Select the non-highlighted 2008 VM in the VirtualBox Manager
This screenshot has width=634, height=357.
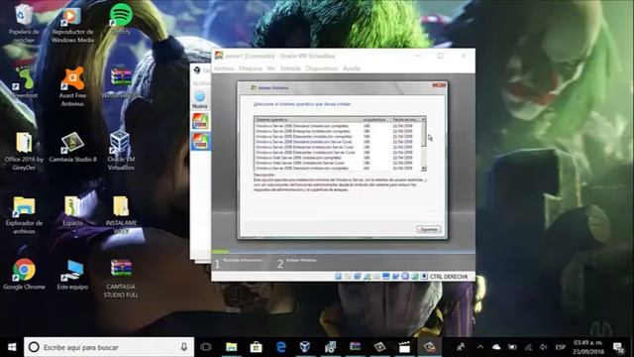200,121
